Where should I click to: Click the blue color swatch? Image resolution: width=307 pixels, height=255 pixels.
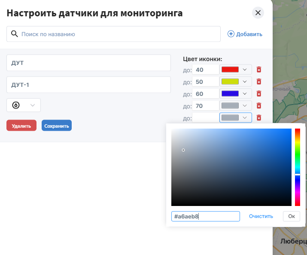click(x=230, y=94)
